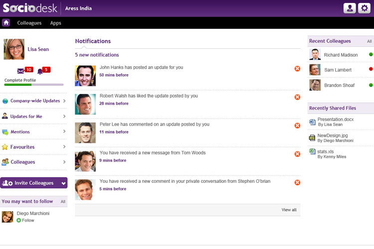The height and width of the screenshot is (249, 374).
Task: Follow Diego Marchioni
Action: pos(25,221)
